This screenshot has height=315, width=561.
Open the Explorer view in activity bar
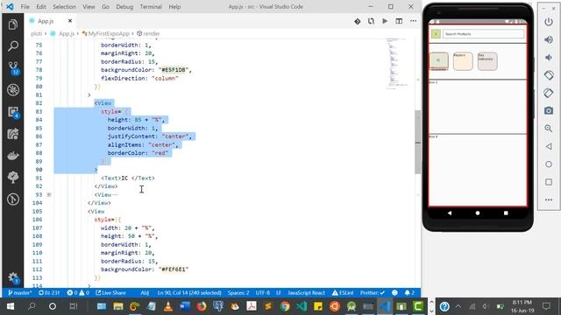[13, 24]
